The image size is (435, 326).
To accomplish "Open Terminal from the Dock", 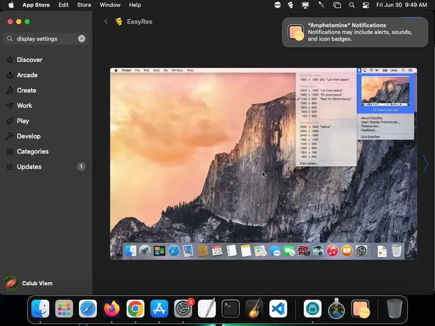I will 231,309.
